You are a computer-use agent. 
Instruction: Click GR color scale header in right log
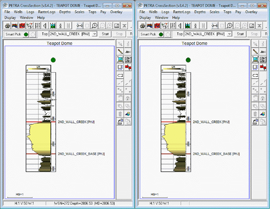point(173,68)
